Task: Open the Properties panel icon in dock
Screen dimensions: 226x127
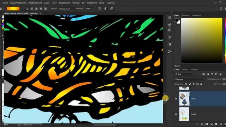Action: 169,25
